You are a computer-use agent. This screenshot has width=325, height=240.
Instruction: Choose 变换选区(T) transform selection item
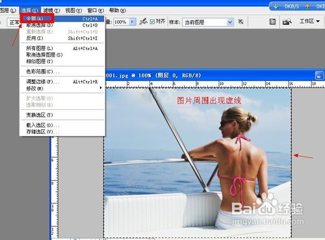(x=62, y=115)
